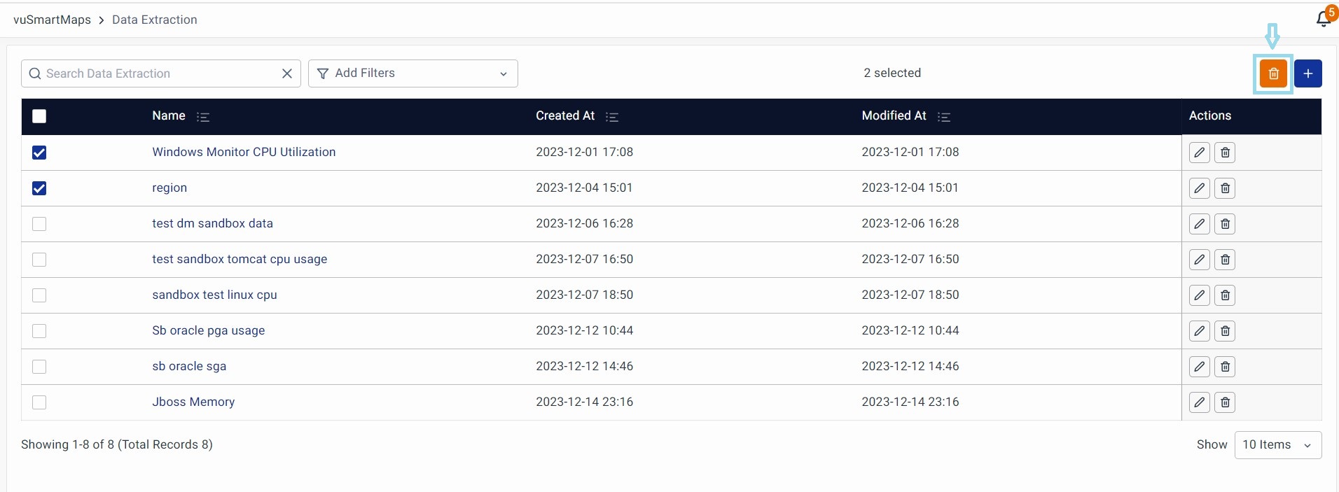Click the blue plus add button
This screenshot has width=1339, height=492.
1307,73
